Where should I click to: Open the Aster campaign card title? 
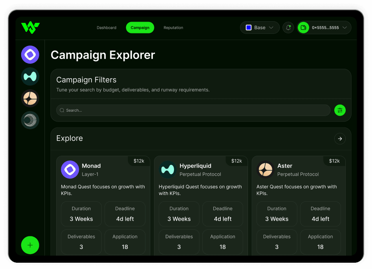pyautogui.click(x=285, y=166)
